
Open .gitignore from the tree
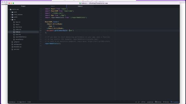[17, 42]
